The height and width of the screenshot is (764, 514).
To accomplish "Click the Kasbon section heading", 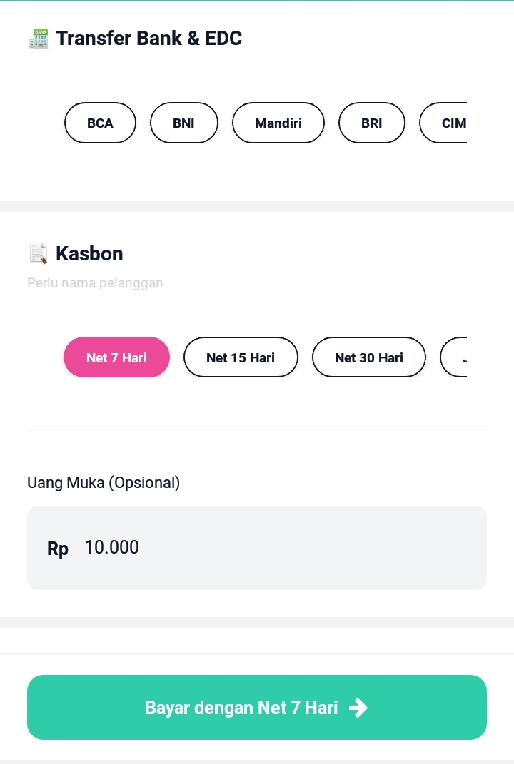I will 89,253.
